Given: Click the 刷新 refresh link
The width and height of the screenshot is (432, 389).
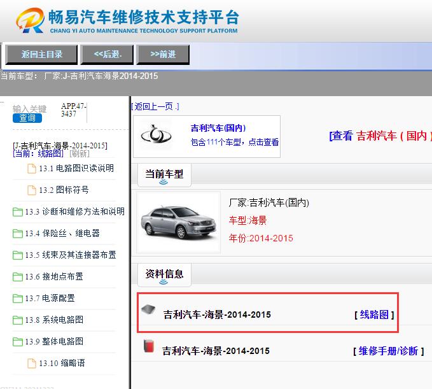Looking at the screenshot, I should click(80, 153).
